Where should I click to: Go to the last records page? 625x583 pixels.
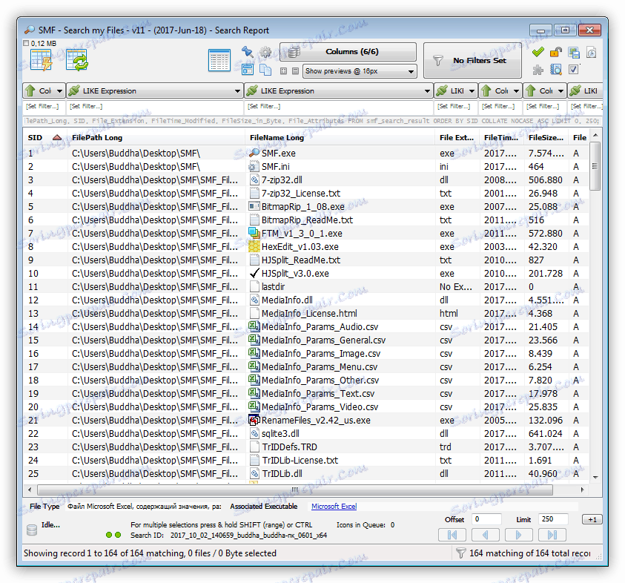point(552,535)
